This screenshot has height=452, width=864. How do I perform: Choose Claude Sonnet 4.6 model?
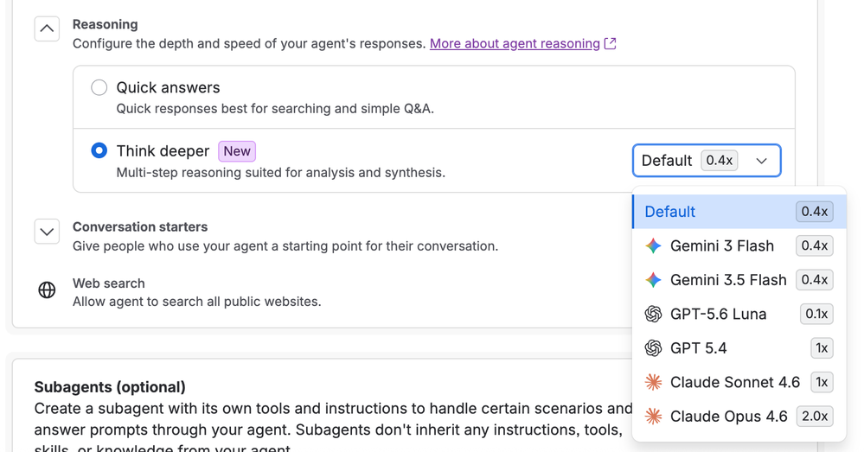coord(739,382)
